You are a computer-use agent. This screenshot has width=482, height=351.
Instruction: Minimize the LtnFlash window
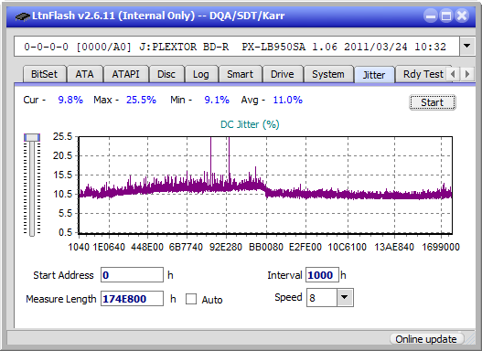coord(431,16)
